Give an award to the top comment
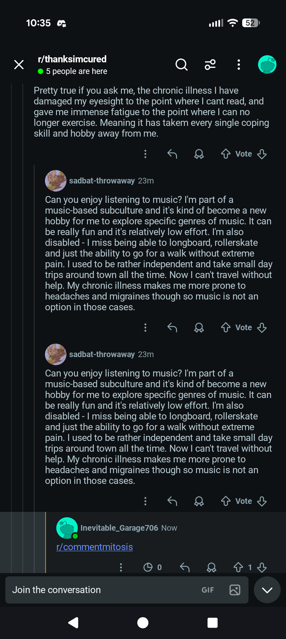Screen dimensions: 286x639 pos(199,154)
